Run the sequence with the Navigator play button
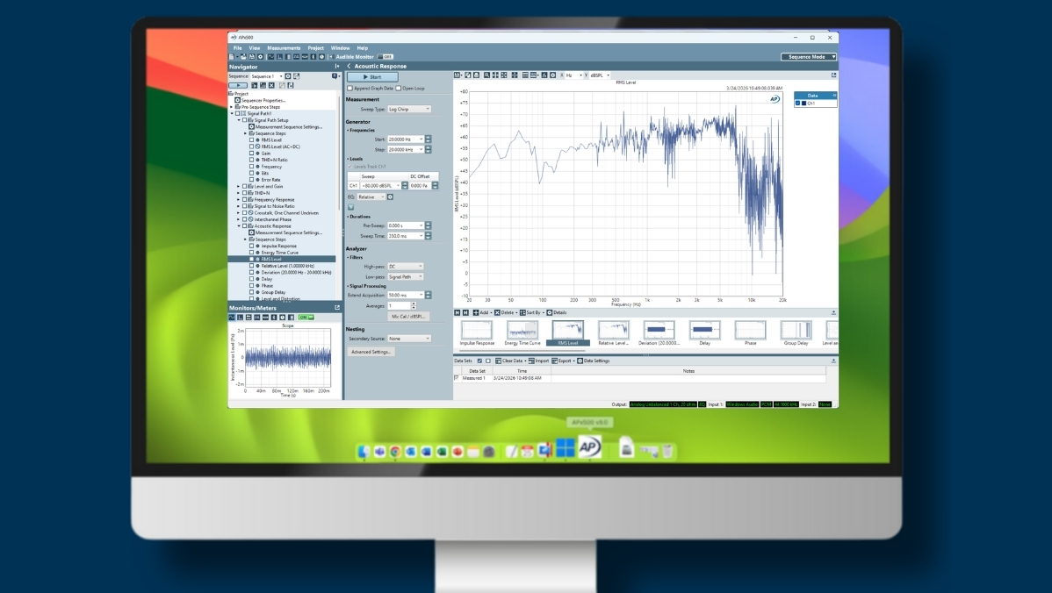This screenshot has width=1052, height=593. [x=238, y=85]
